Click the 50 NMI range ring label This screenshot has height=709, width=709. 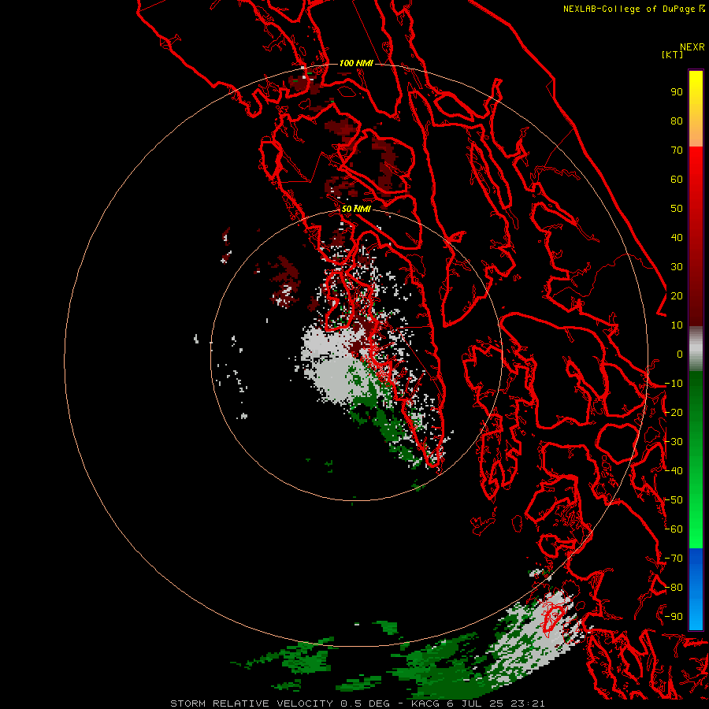tap(356, 209)
